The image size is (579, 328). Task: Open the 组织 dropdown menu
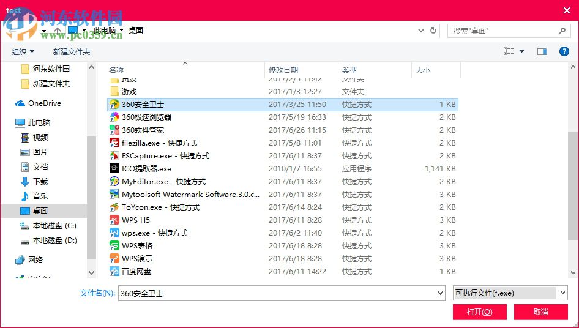click(23, 52)
